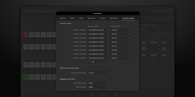Image resolution: width=195 pixels, height=97 pixels.
Task: Select the up-left diagonal push arrow
Action: pos(148,45)
